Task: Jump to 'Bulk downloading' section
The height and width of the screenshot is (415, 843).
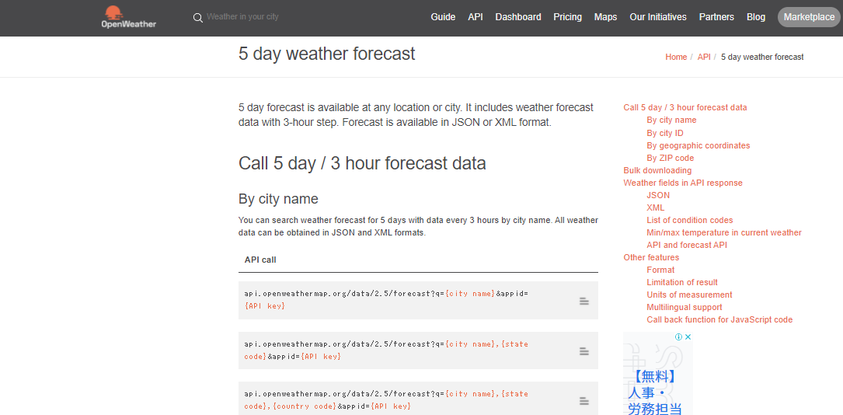Action: (657, 170)
